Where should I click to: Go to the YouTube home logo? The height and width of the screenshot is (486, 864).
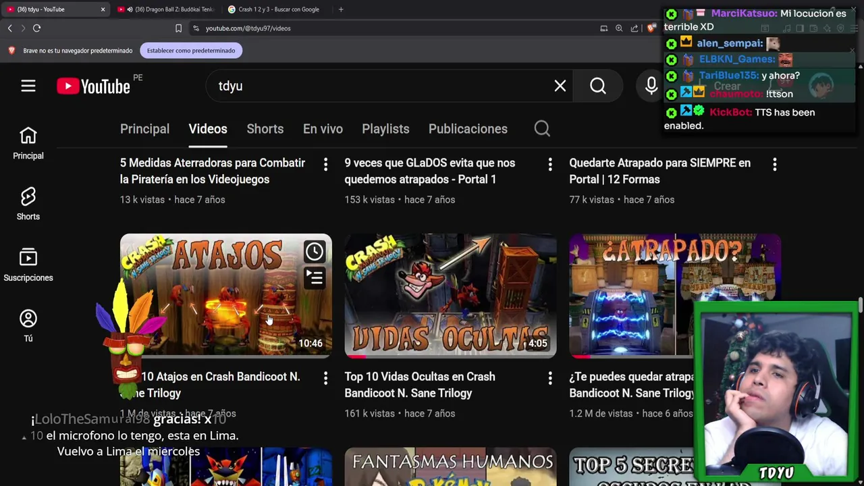[93, 86]
